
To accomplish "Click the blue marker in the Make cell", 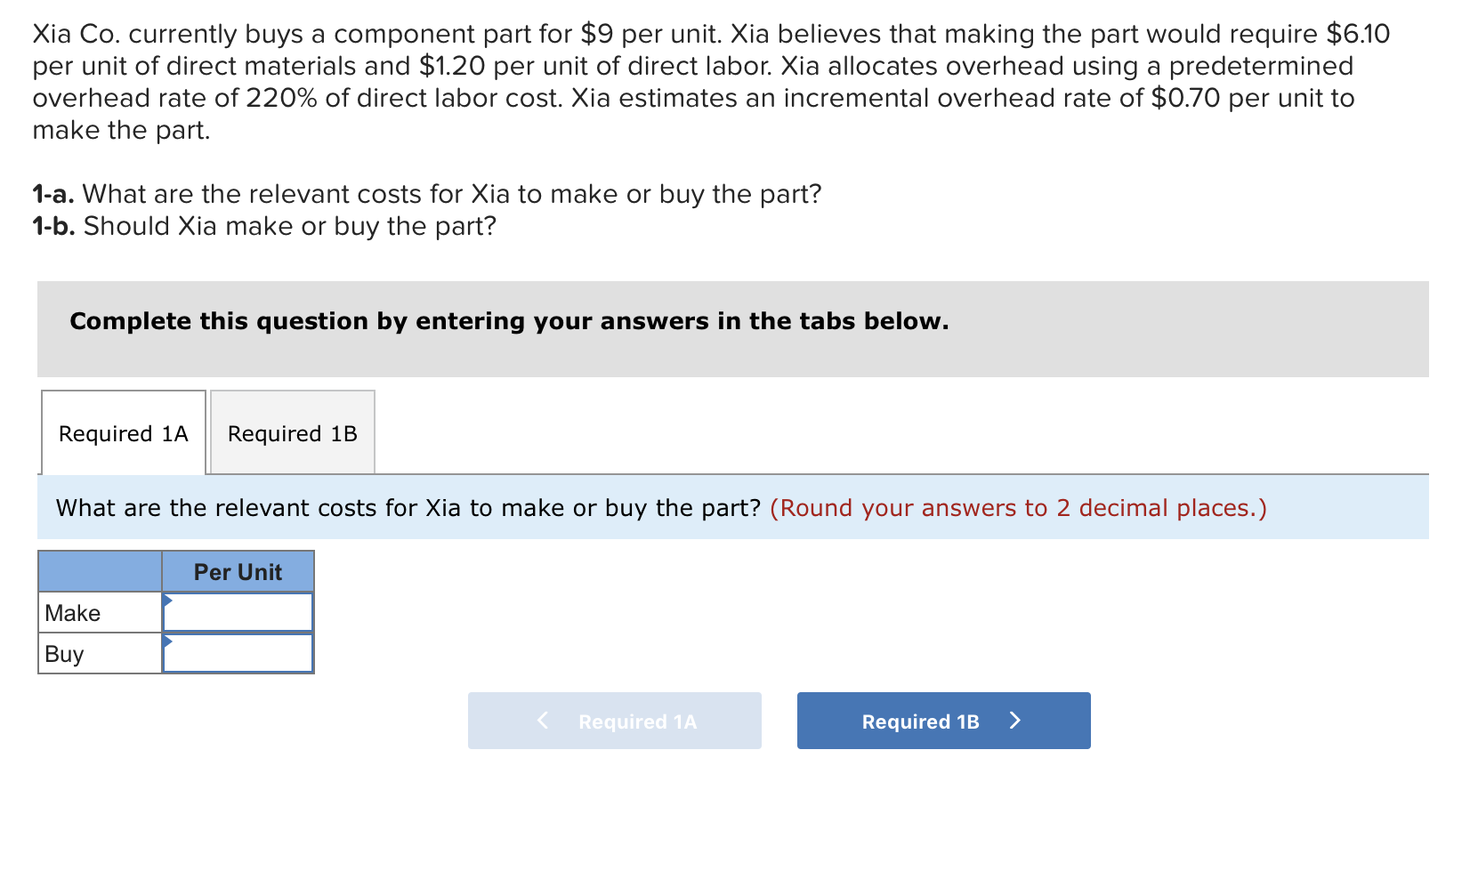I will [166, 602].
